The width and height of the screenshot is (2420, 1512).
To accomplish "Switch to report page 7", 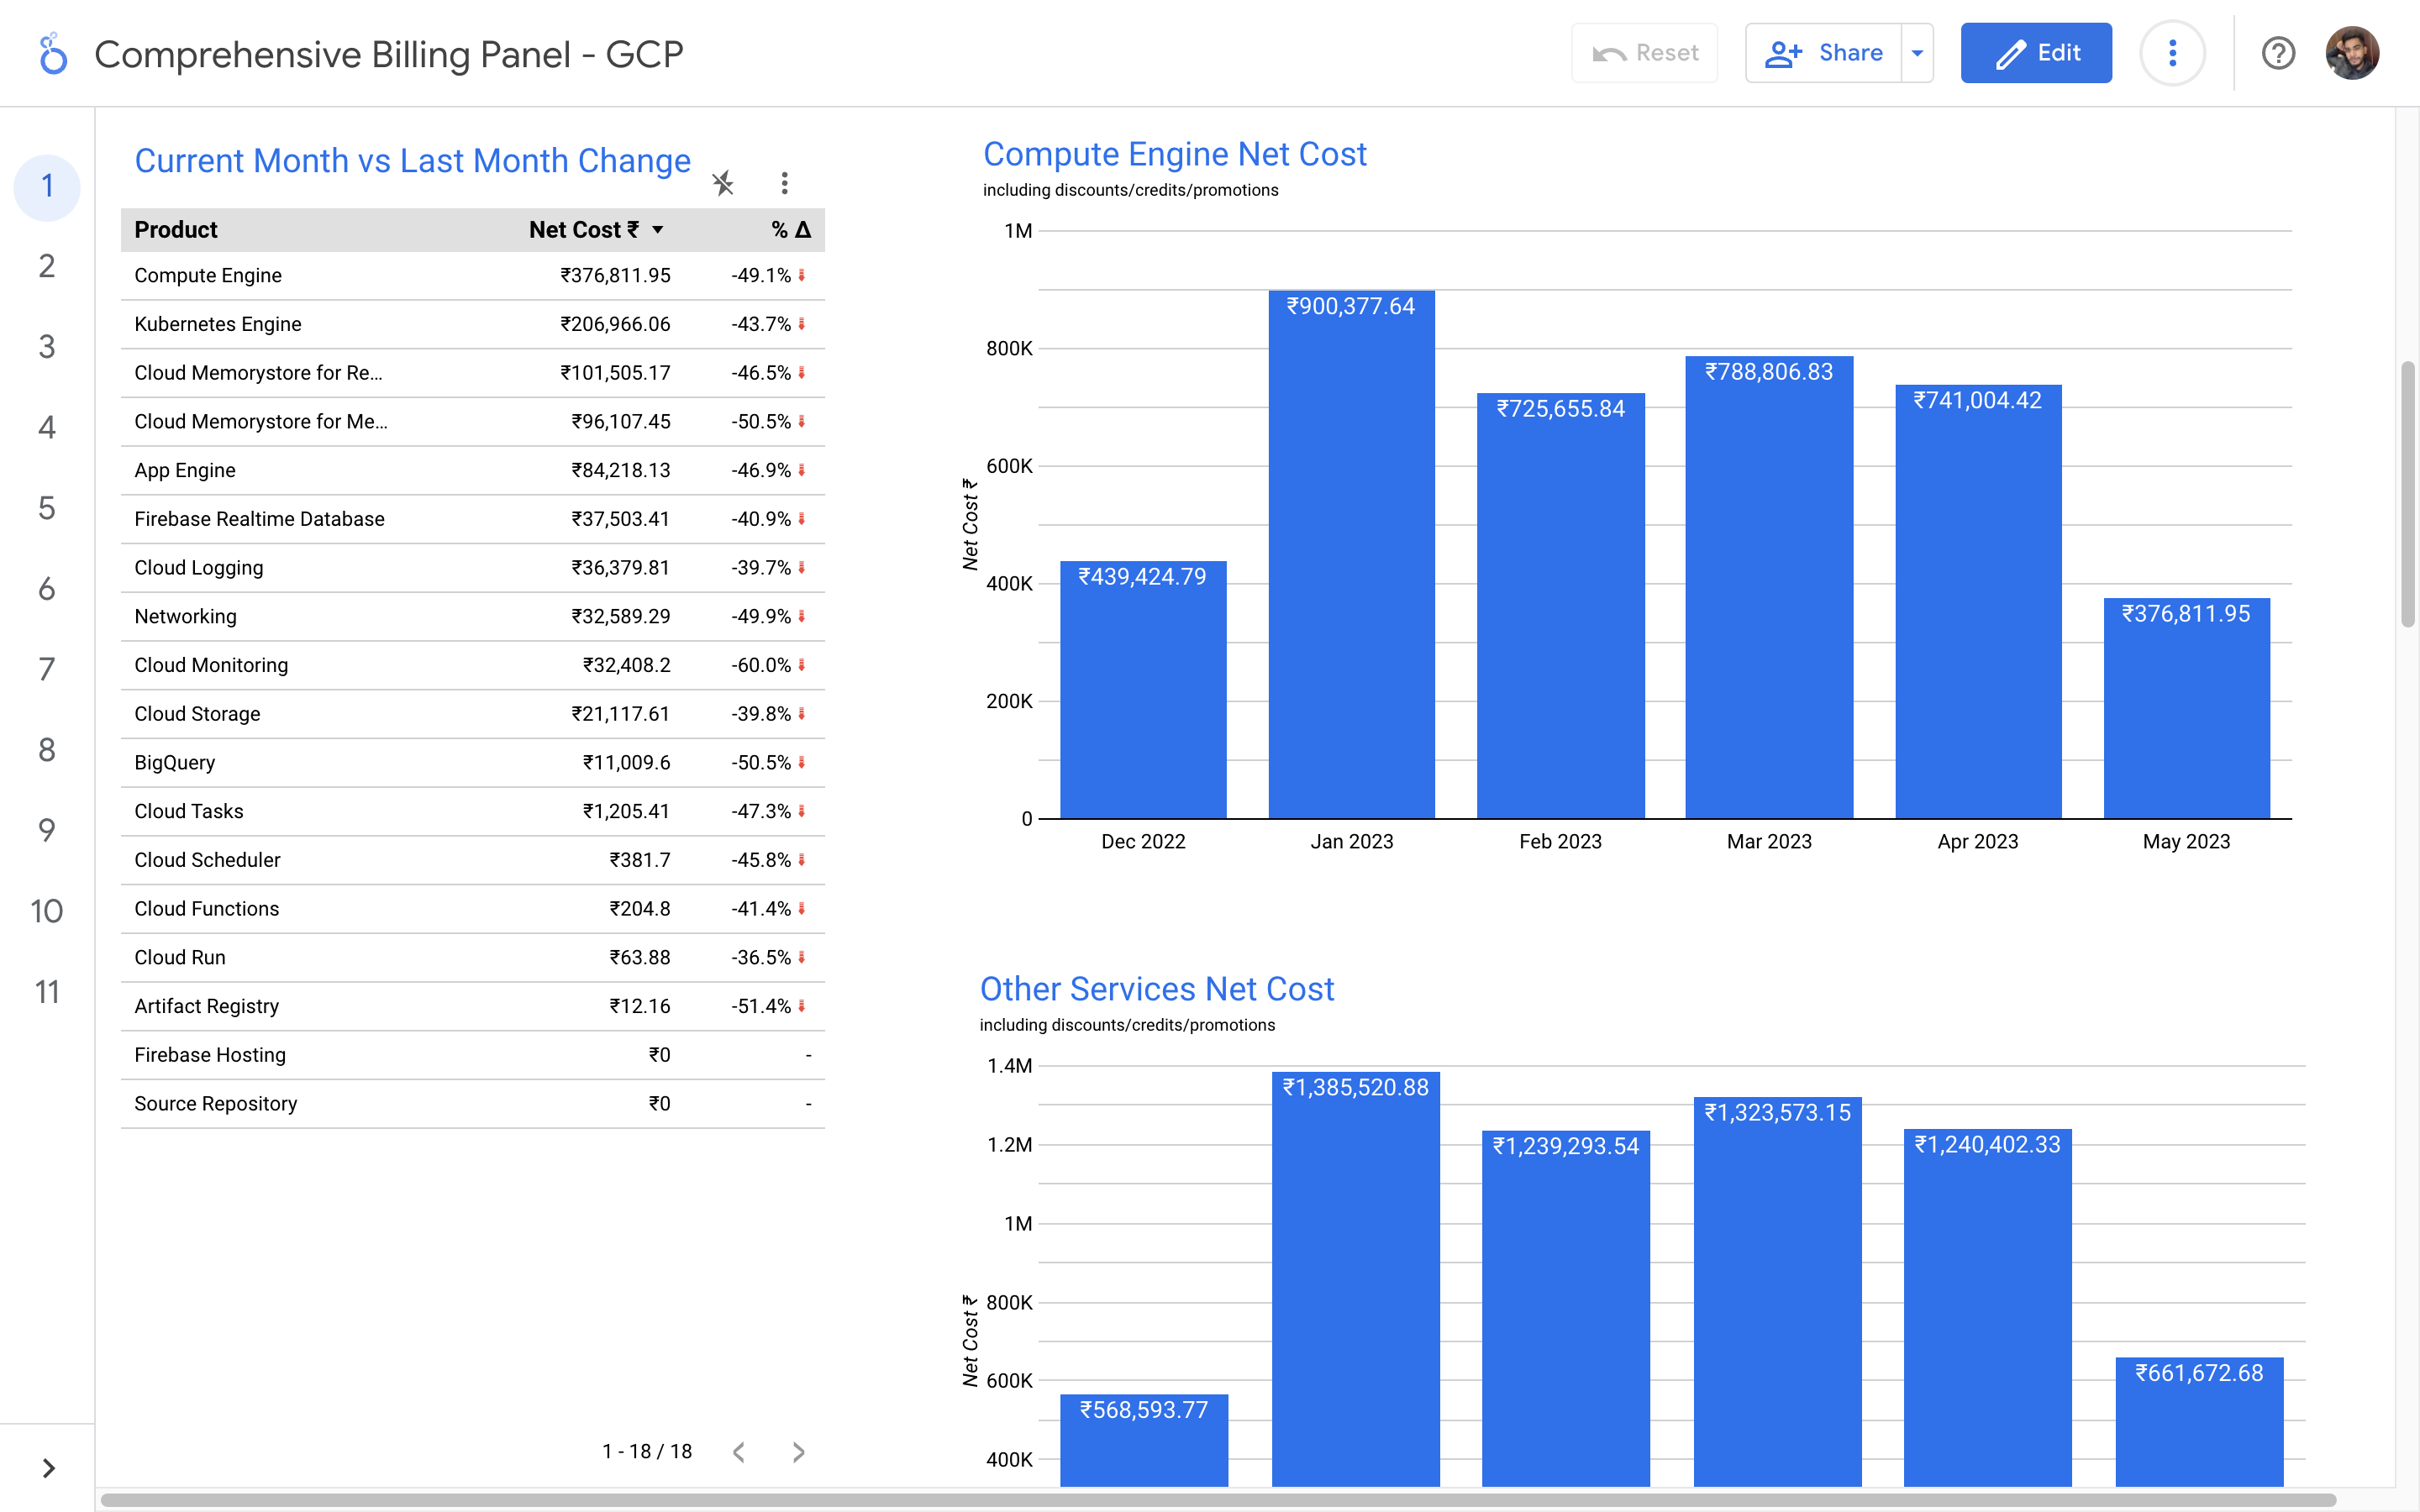I will click(x=47, y=669).
